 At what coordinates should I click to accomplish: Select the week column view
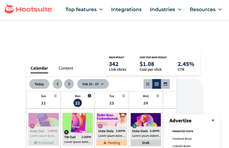(x=157, y=84)
